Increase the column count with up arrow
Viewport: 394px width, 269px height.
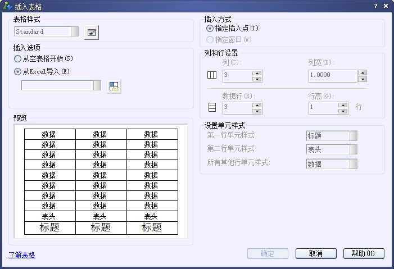[x=257, y=73]
